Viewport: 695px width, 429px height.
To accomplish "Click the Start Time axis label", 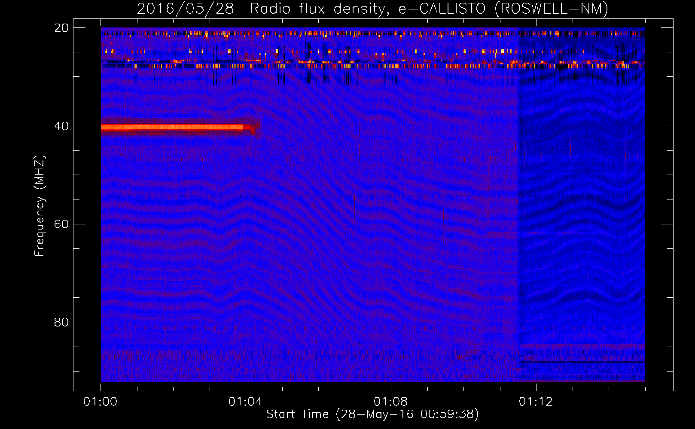I will coord(372,414).
